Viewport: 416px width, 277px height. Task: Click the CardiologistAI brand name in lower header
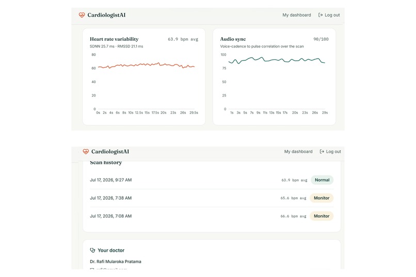pos(110,152)
